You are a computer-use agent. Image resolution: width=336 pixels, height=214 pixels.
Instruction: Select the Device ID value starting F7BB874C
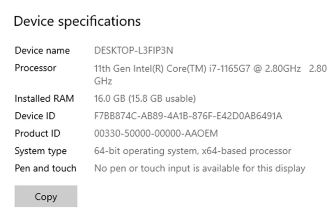coord(188,116)
